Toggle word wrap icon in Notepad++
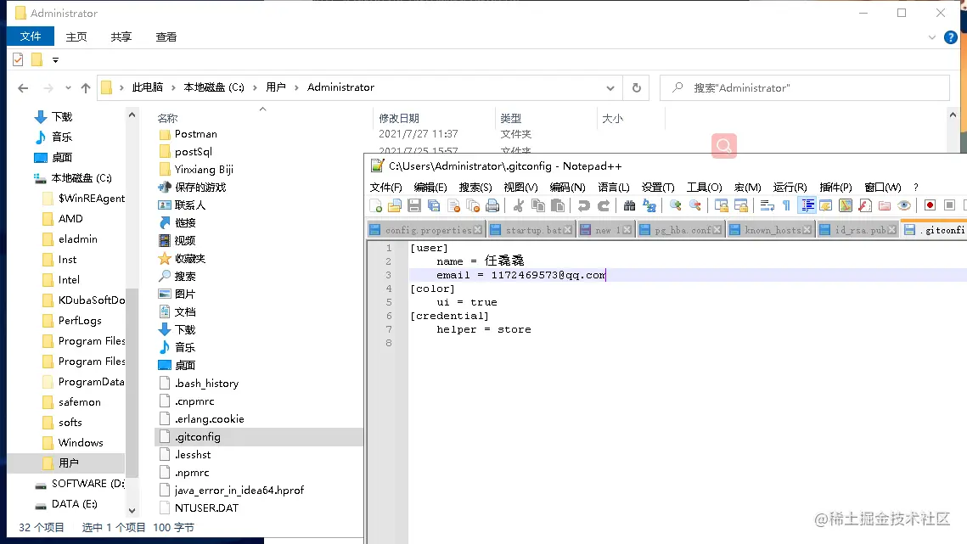This screenshot has height=544, width=967. click(767, 206)
